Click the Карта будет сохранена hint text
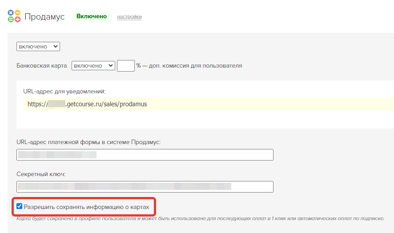This screenshot has width=394, height=233. point(200,218)
